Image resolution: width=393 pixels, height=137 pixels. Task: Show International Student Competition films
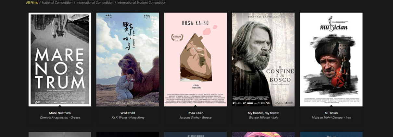coord(142,3)
